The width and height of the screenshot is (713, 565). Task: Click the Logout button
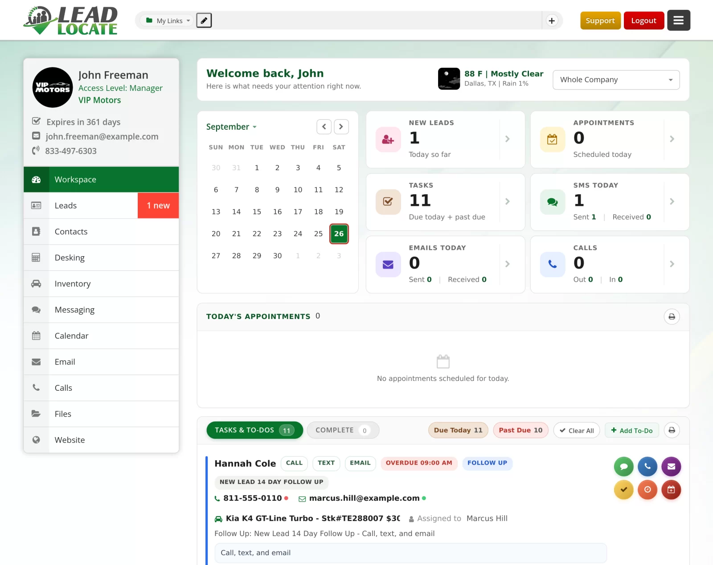[643, 20]
